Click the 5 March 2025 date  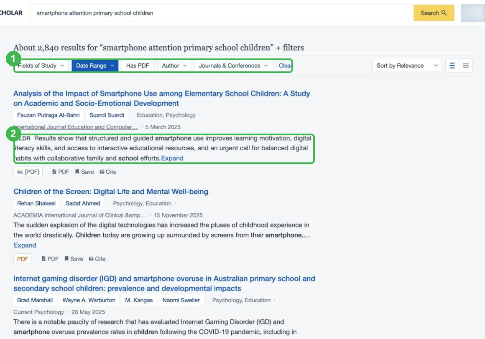163,127
